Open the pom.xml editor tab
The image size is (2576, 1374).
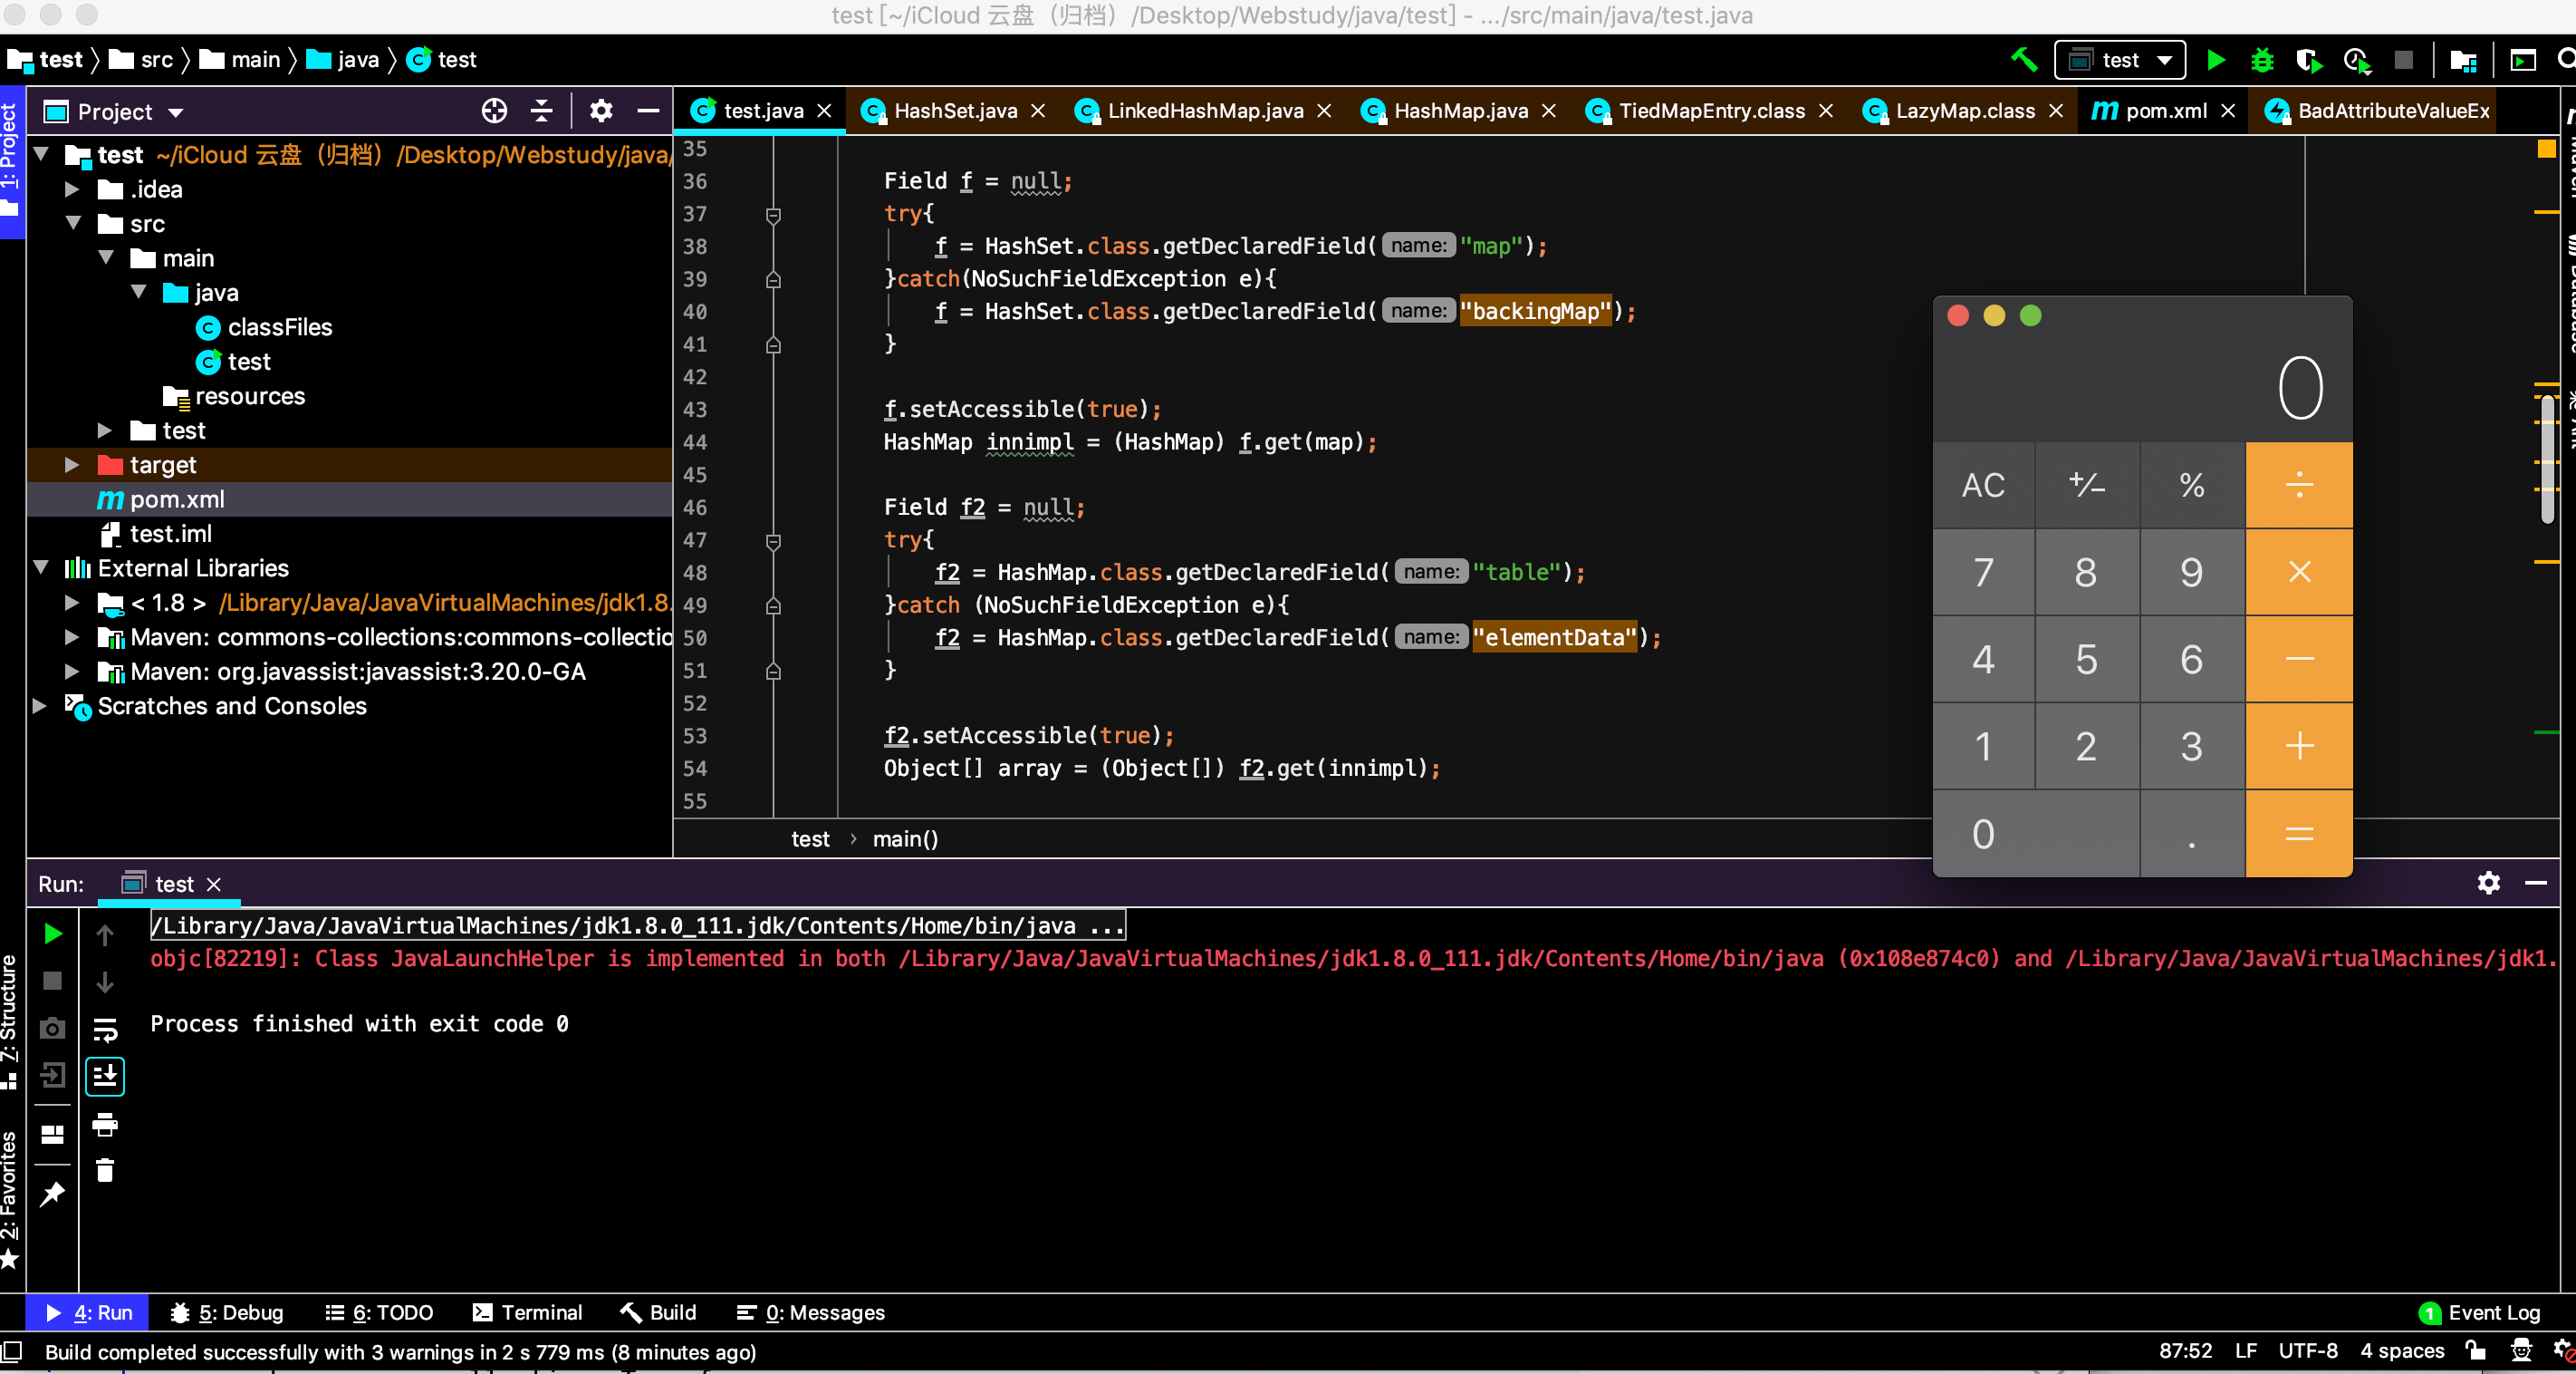(x=2164, y=111)
